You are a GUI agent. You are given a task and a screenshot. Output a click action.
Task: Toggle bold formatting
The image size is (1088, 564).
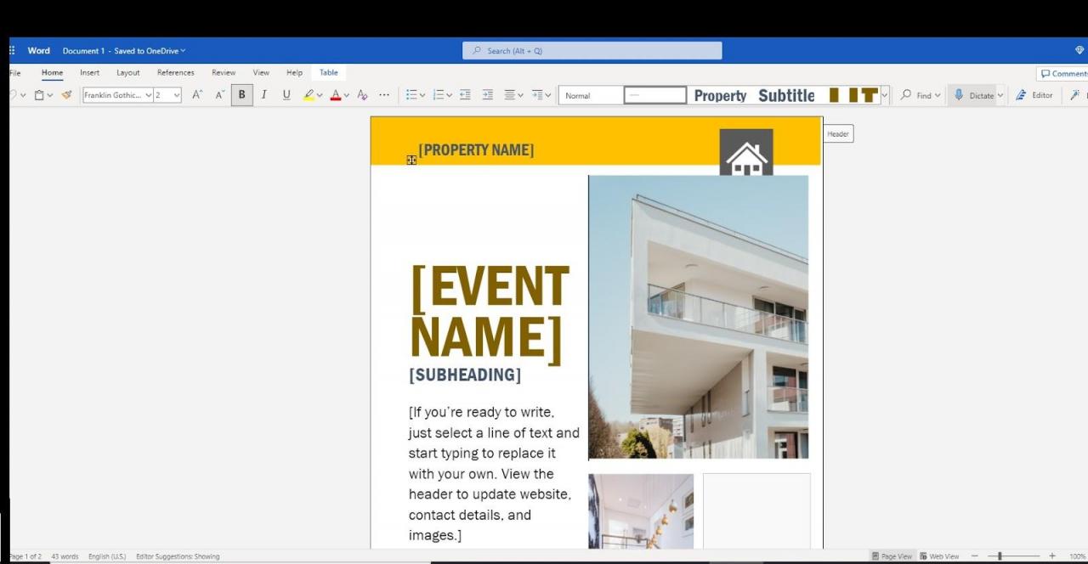pos(241,94)
